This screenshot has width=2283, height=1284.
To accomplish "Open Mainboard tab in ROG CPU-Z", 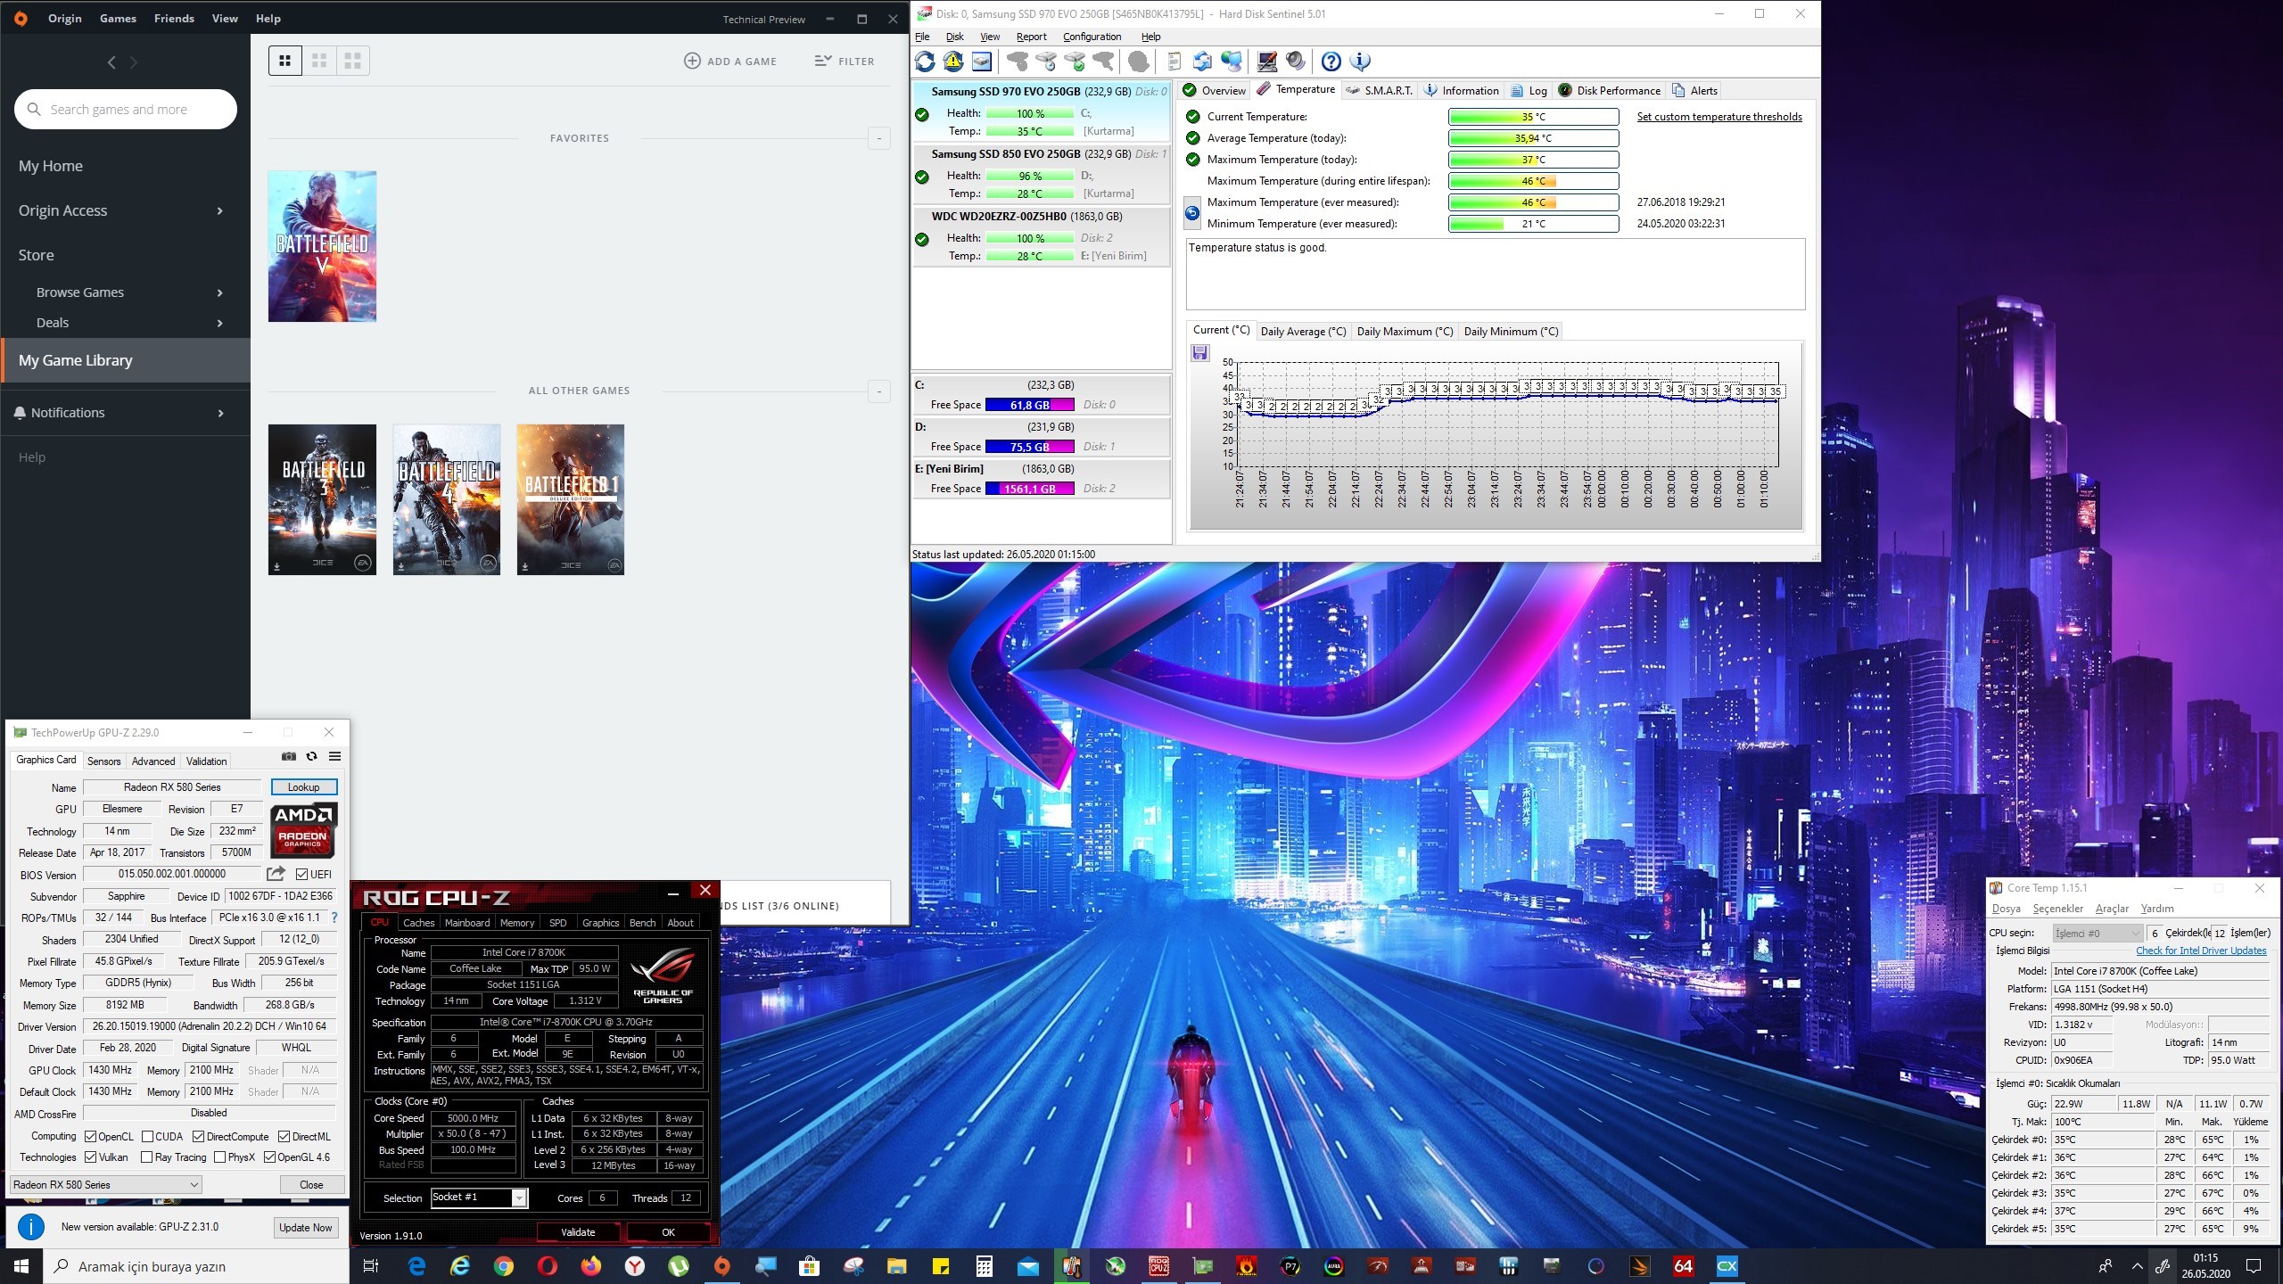I will pos(467,923).
